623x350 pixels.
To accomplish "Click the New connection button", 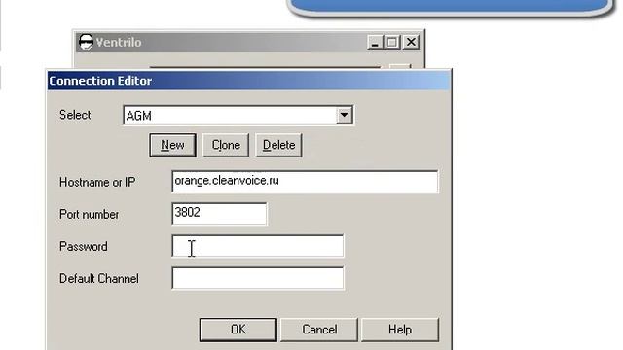I will [x=172, y=145].
